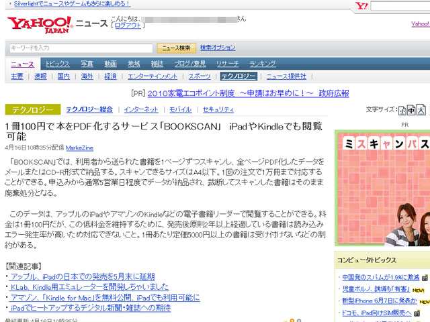Click the 4月16日10時35分配信 timestamp
Image resolution: width=430 pixels, height=322 pixels.
34,148
